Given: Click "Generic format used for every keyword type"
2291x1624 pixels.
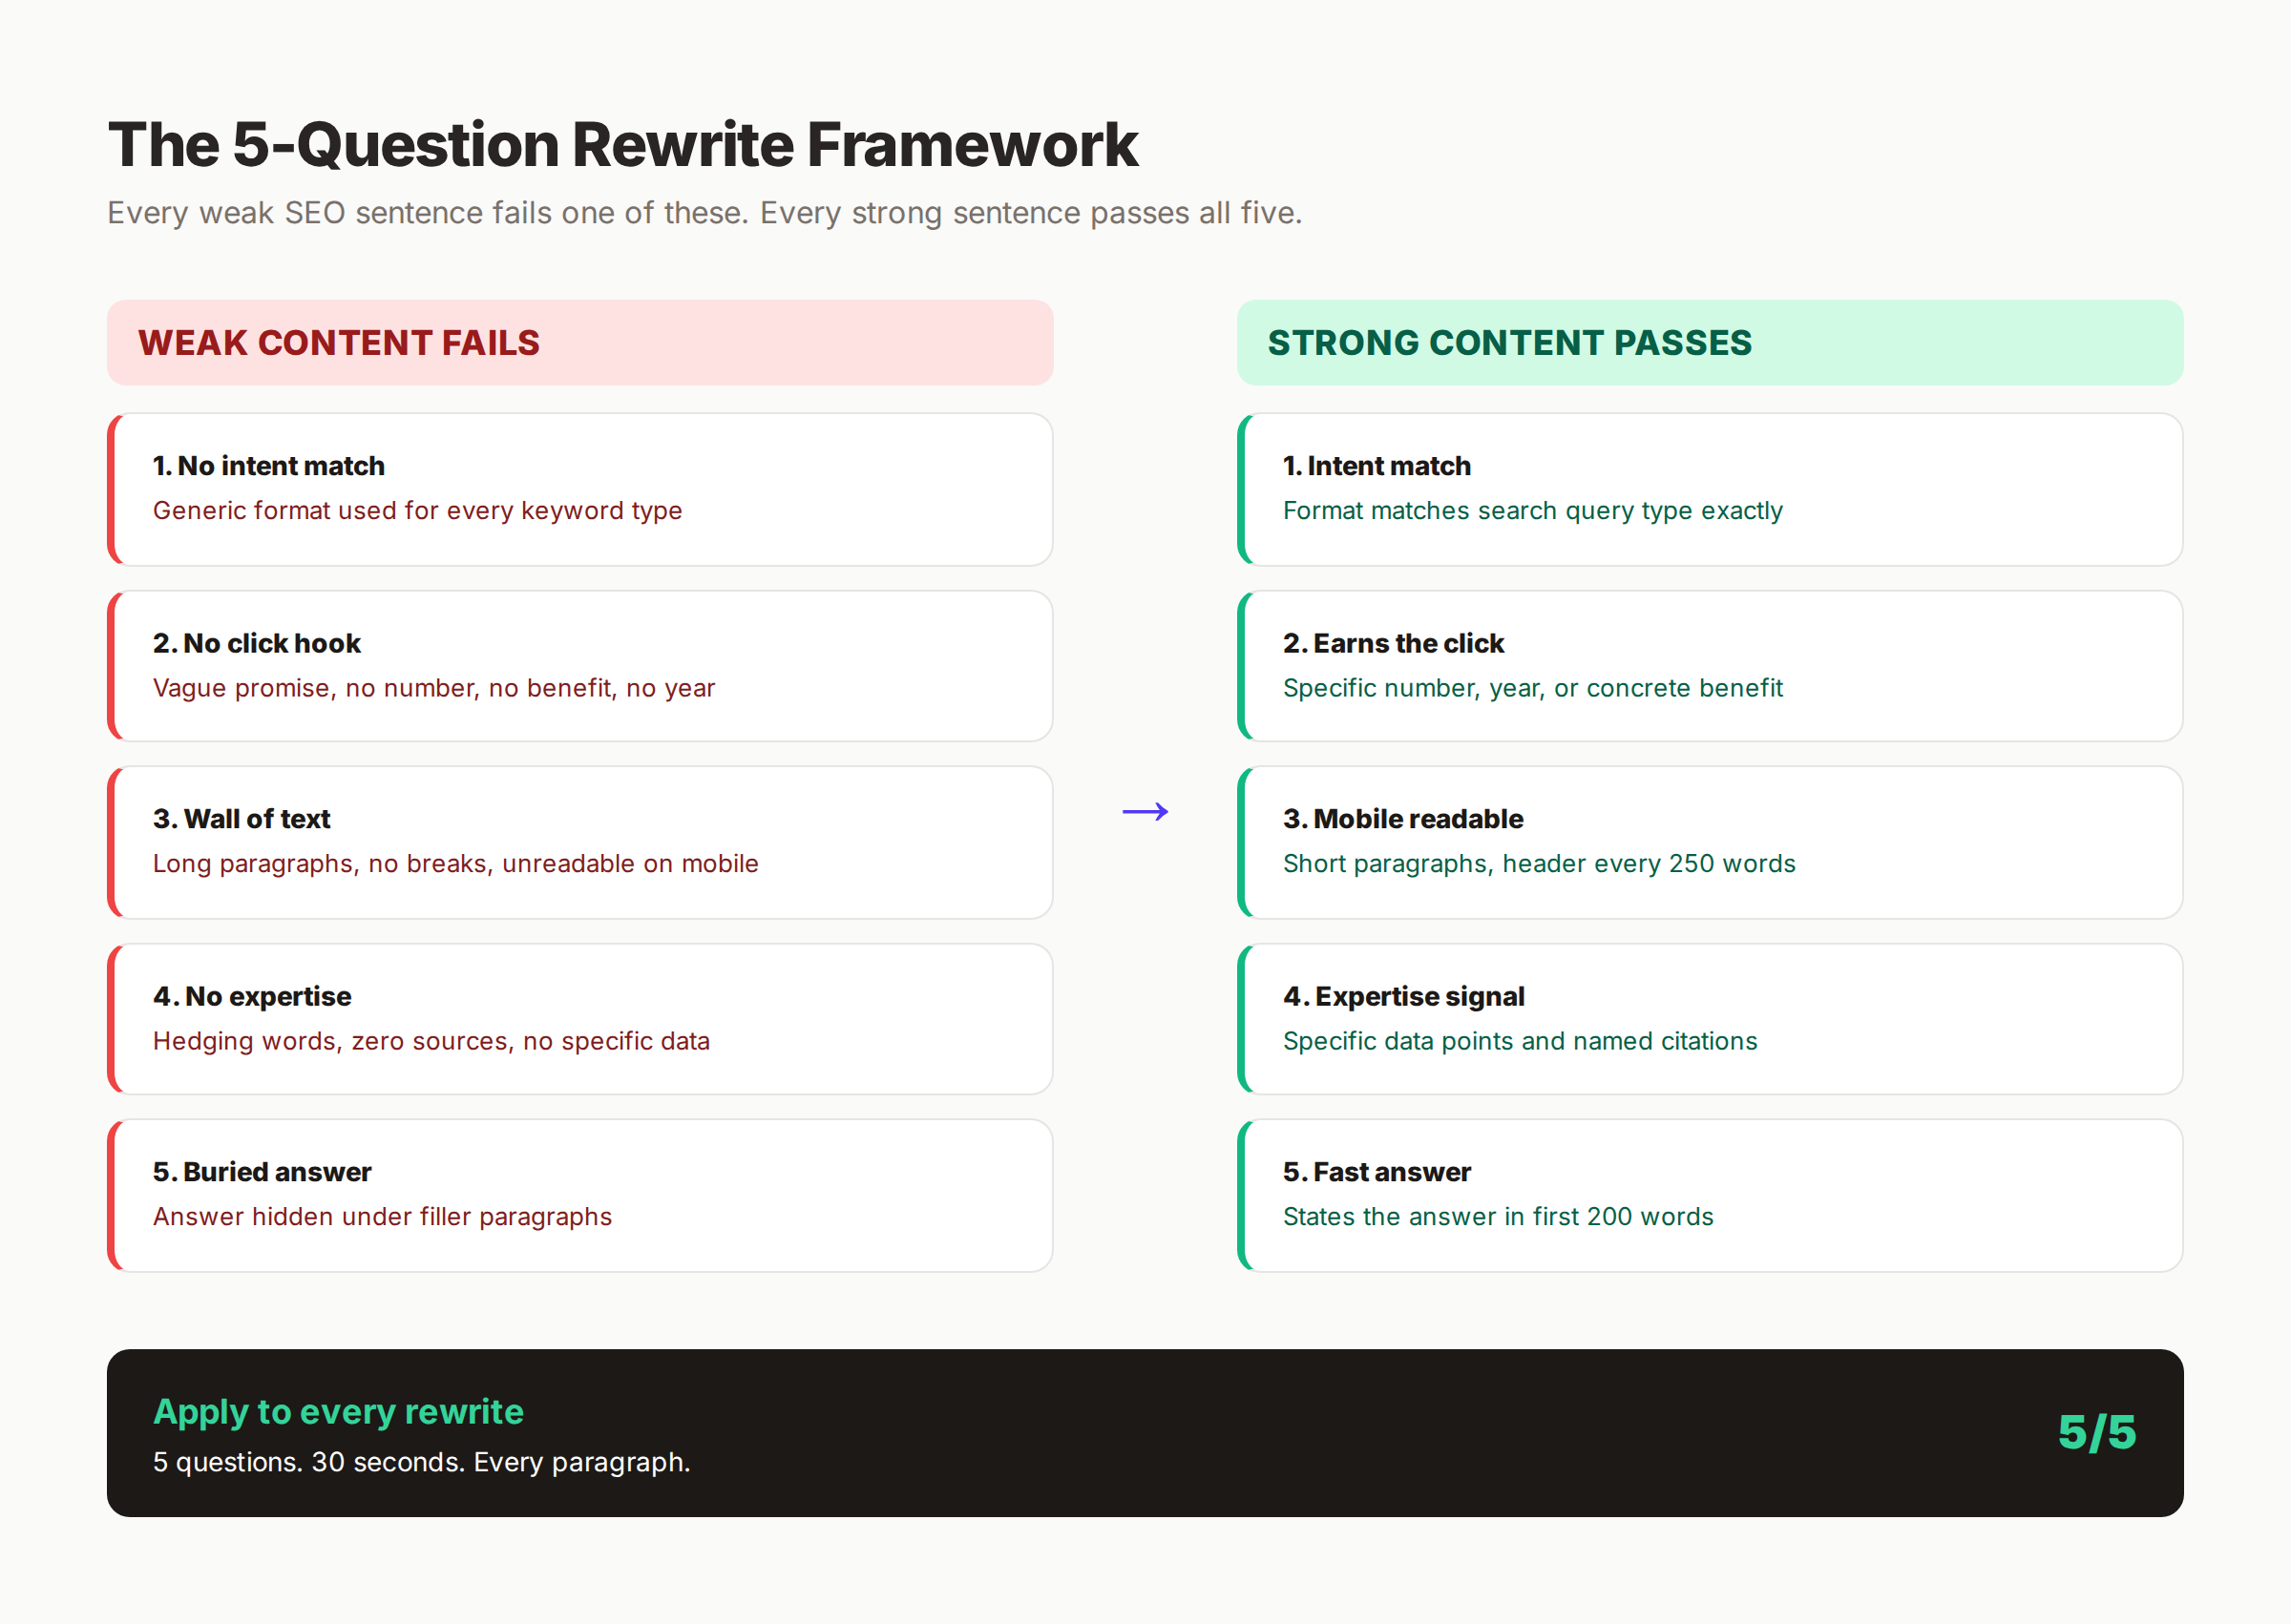Looking at the screenshot, I should point(417,511).
